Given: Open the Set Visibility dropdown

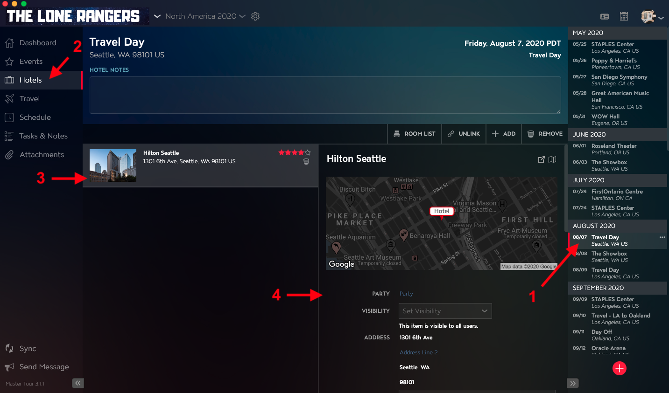Looking at the screenshot, I should [445, 311].
